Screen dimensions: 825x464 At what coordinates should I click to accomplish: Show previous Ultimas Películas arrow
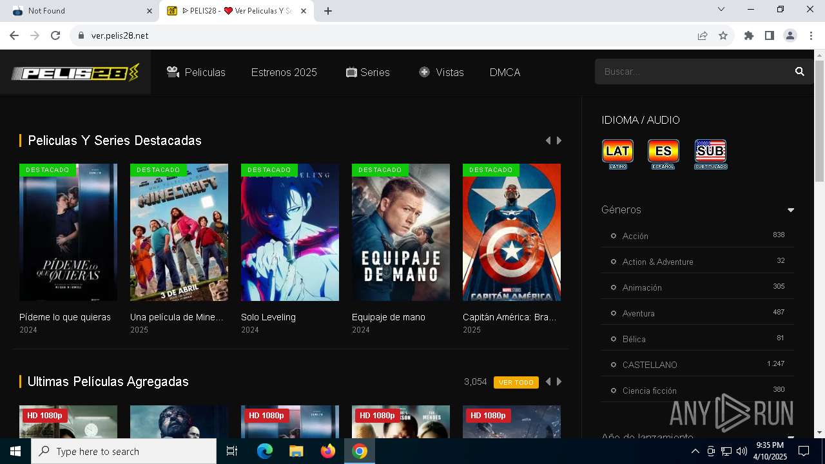click(x=548, y=382)
